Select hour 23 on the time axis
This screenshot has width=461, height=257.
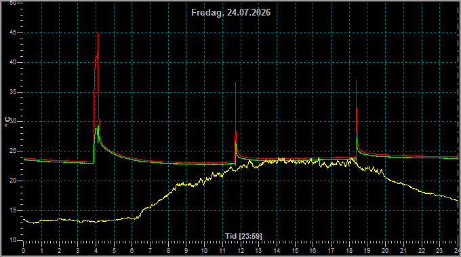tap(439, 251)
